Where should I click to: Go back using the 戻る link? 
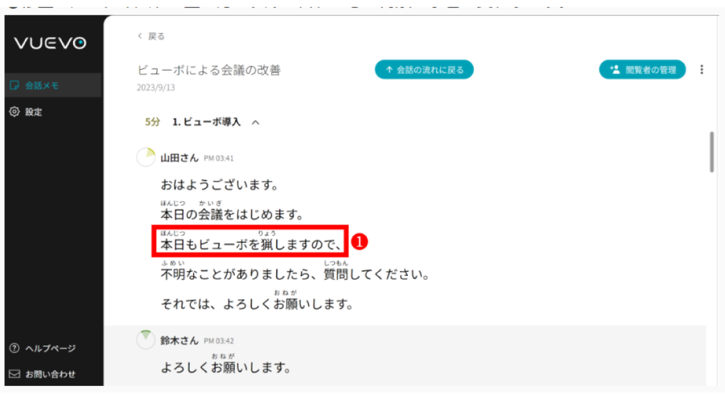pyautogui.click(x=151, y=36)
